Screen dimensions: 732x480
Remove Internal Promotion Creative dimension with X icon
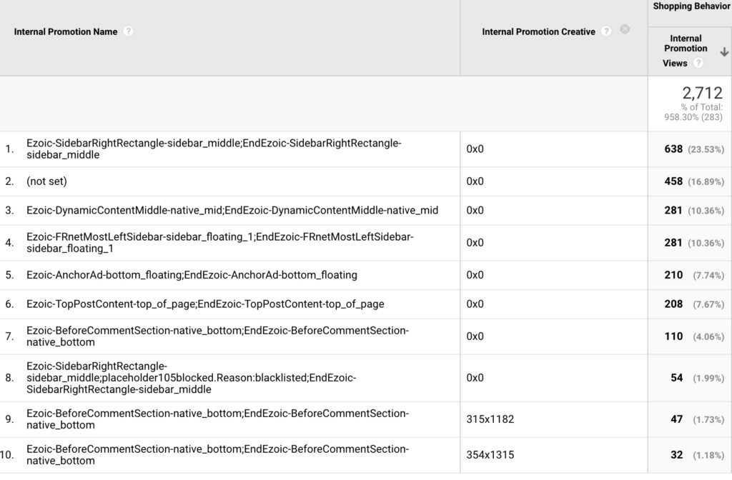tap(625, 29)
